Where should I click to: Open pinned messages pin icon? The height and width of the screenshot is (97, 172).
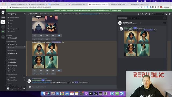146,14
